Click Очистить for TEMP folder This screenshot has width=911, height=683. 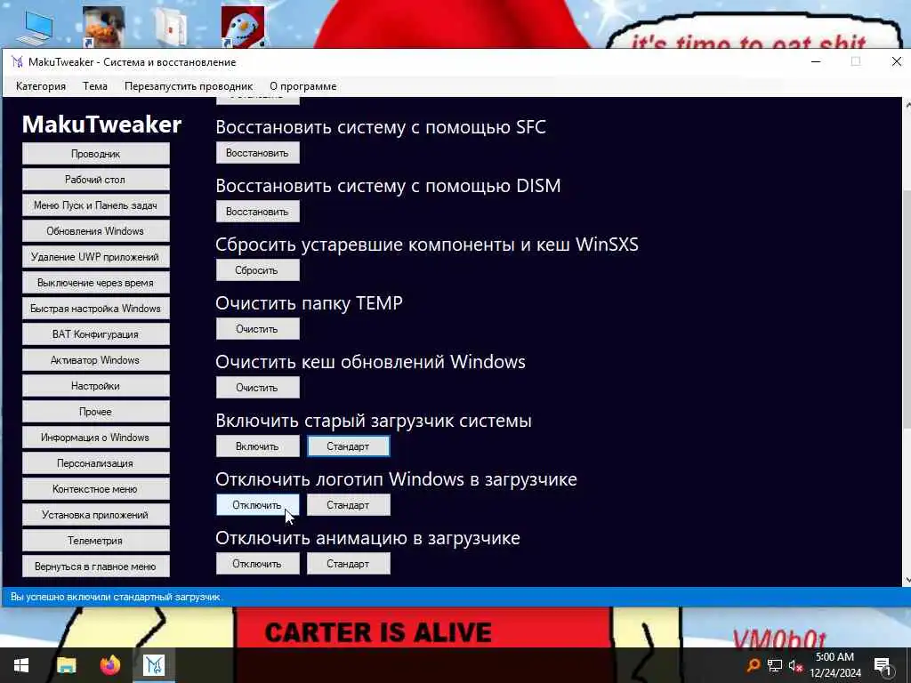[x=257, y=329]
